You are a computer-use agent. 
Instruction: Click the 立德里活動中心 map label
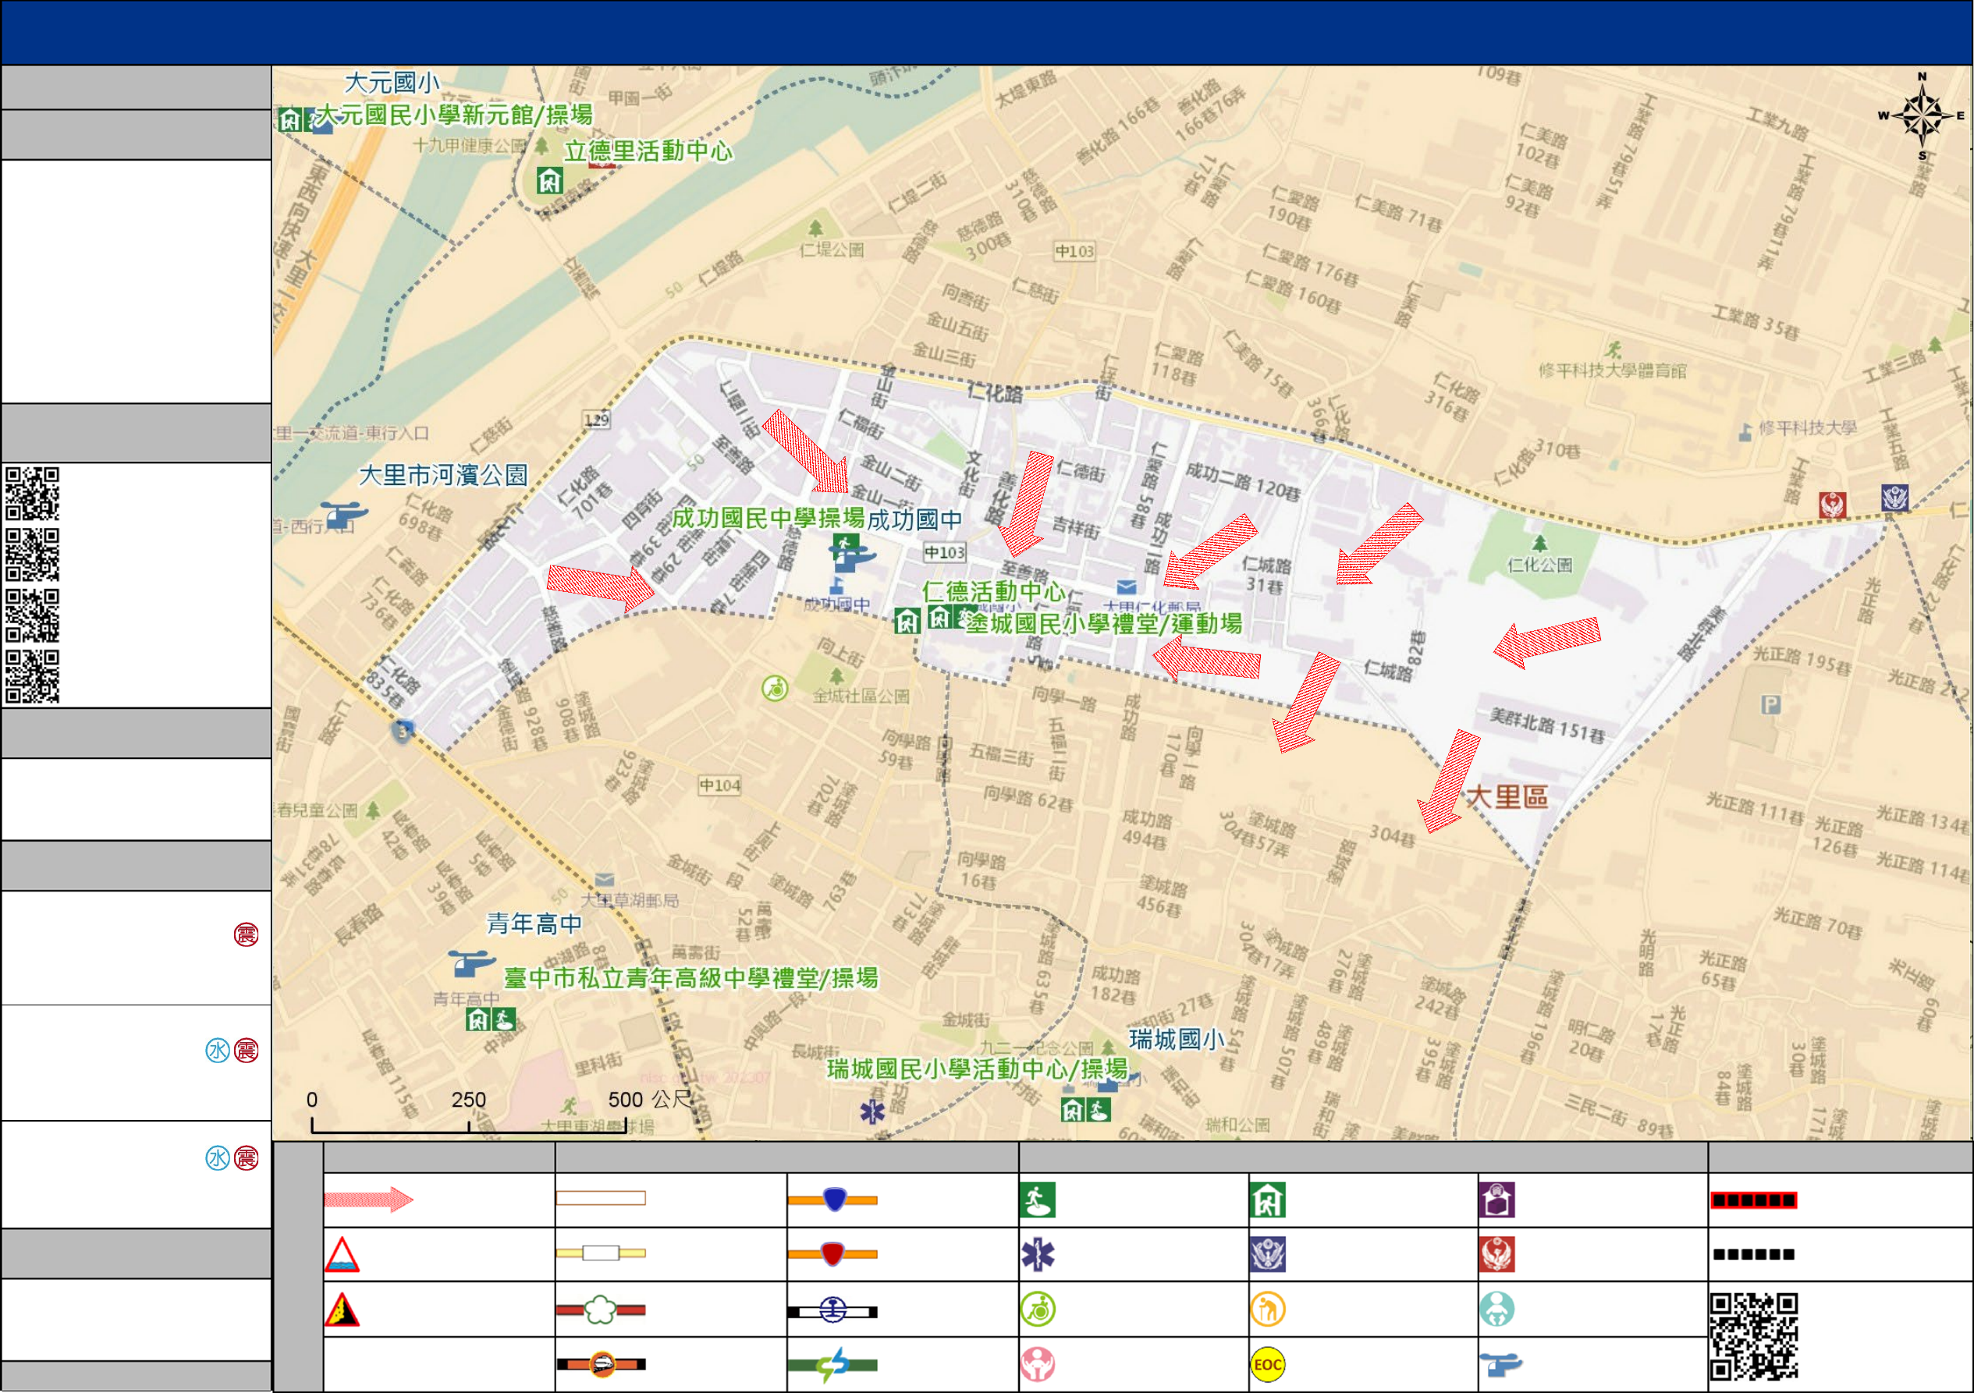coord(648,151)
